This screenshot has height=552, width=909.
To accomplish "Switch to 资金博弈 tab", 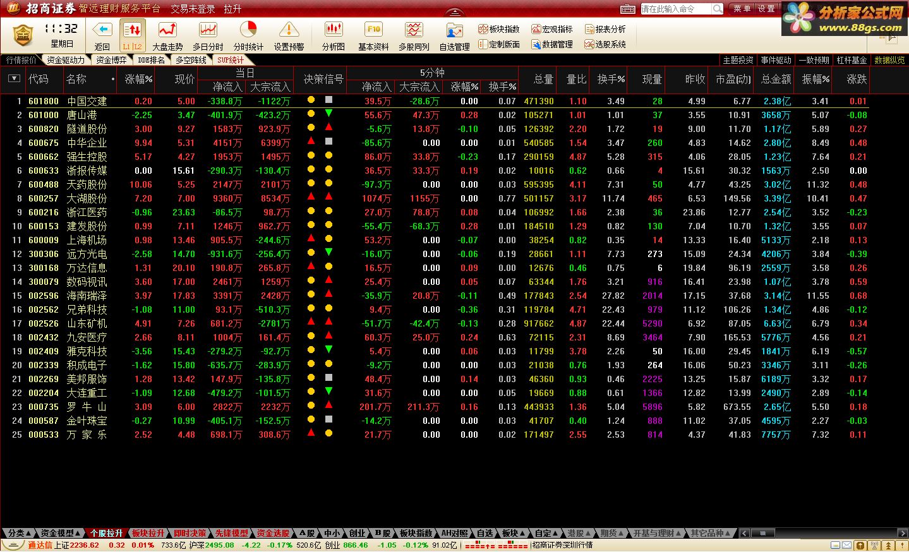I will tap(111, 60).
